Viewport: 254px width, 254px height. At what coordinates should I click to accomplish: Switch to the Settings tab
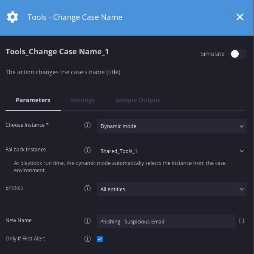(x=83, y=100)
